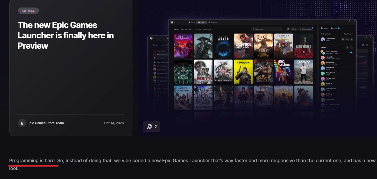Screen dimensions: 377x179
Task: Open the grid view layout dropdown
Action: point(294,29)
